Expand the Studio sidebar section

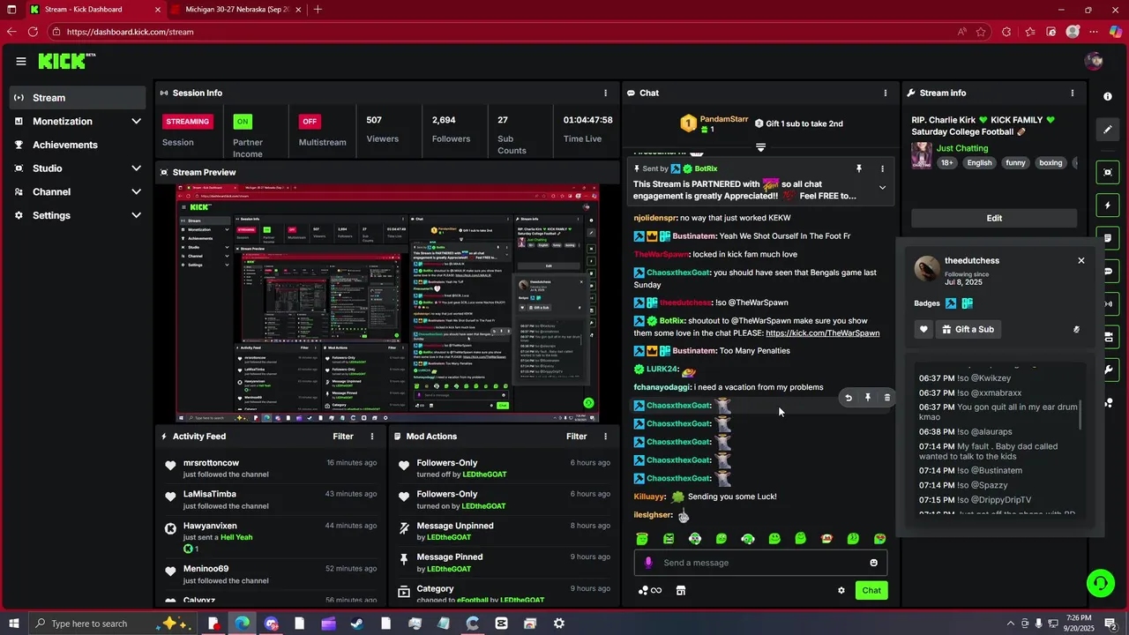click(136, 168)
